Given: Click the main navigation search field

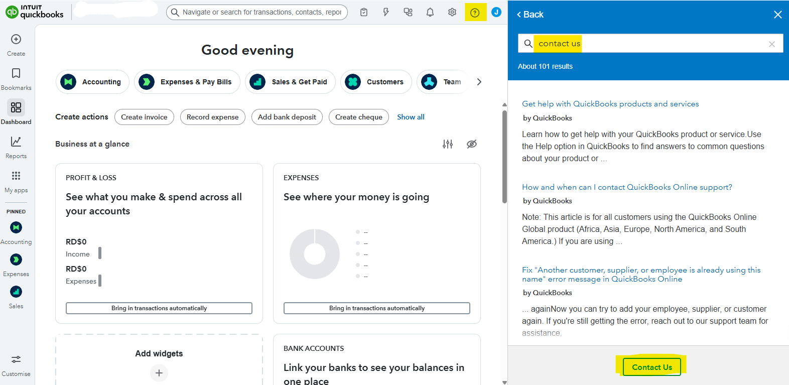Looking at the screenshot, I should (x=257, y=12).
